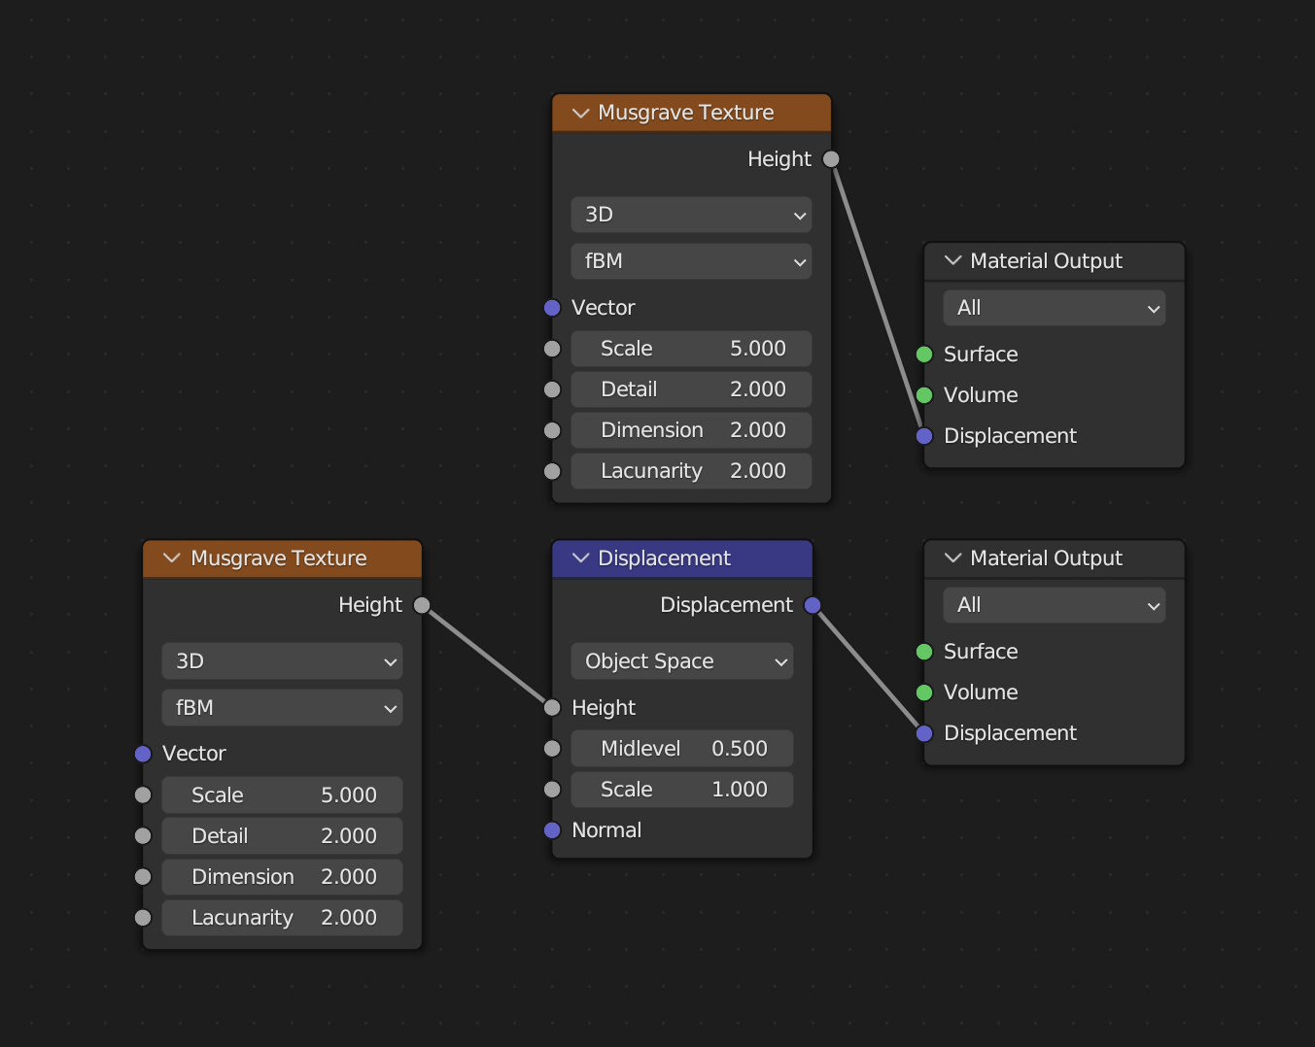The image size is (1315, 1047).
Task: Click Vector socket on upper Musgrave Texture node
Action: (x=552, y=308)
